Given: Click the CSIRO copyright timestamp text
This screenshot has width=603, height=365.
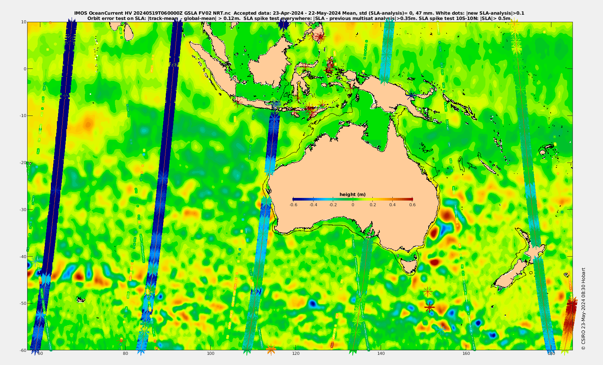Looking at the screenshot, I should point(583,309).
